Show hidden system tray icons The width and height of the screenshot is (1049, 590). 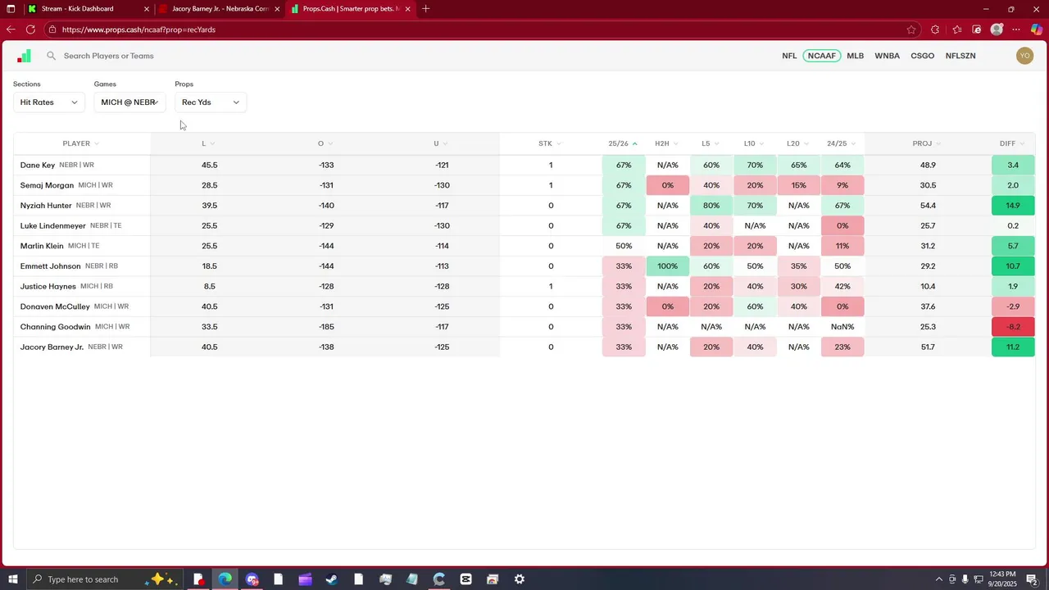(939, 579)
